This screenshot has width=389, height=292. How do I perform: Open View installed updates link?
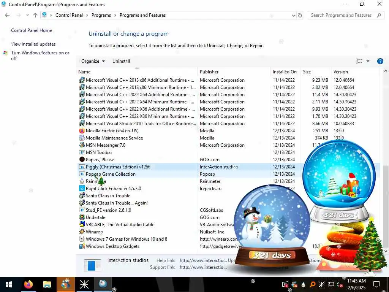pos(33,44)
